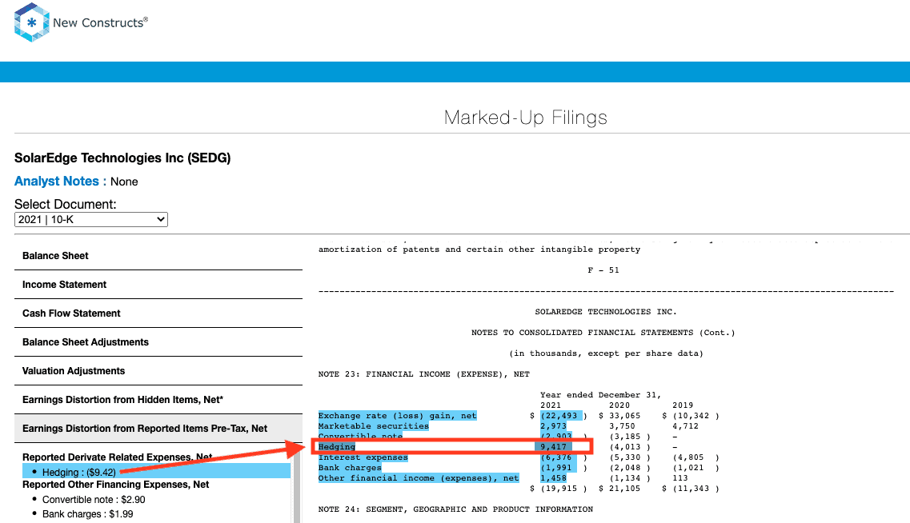The height and width of the screenshot is (523, 910).
Task: Open the Balance Sheet section
Action: 158,256
